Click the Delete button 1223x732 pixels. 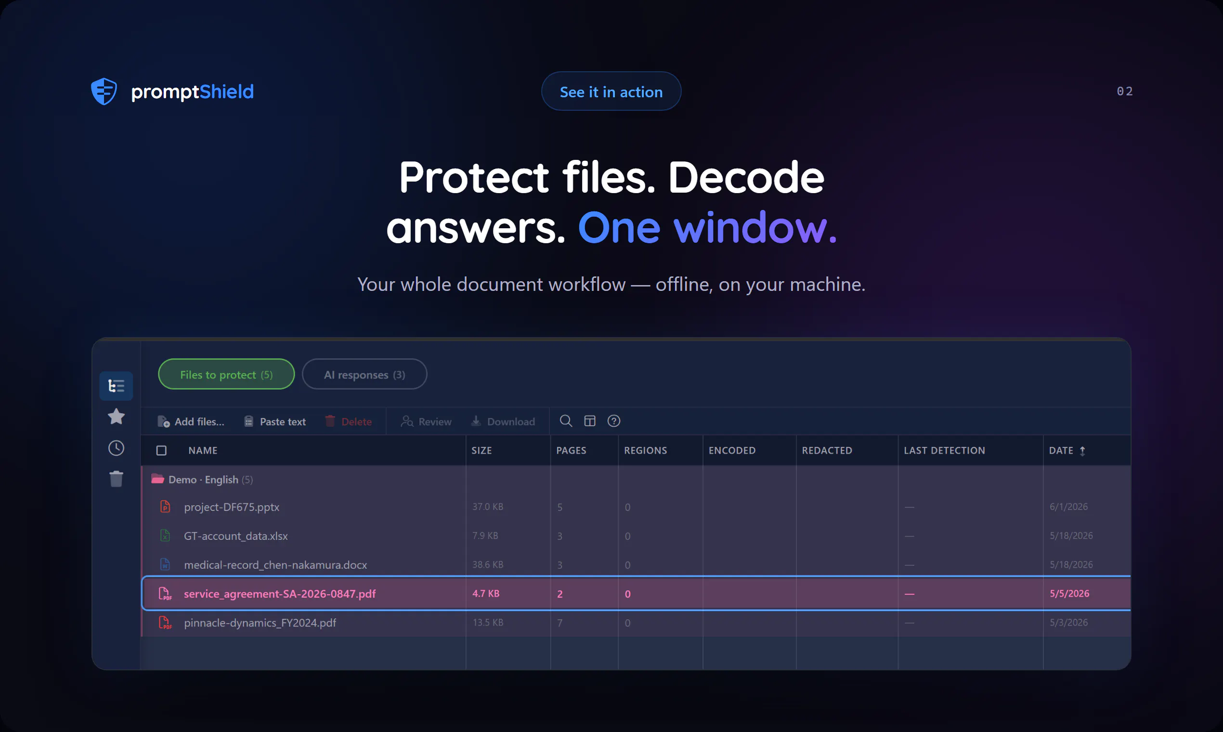(349, 422)
